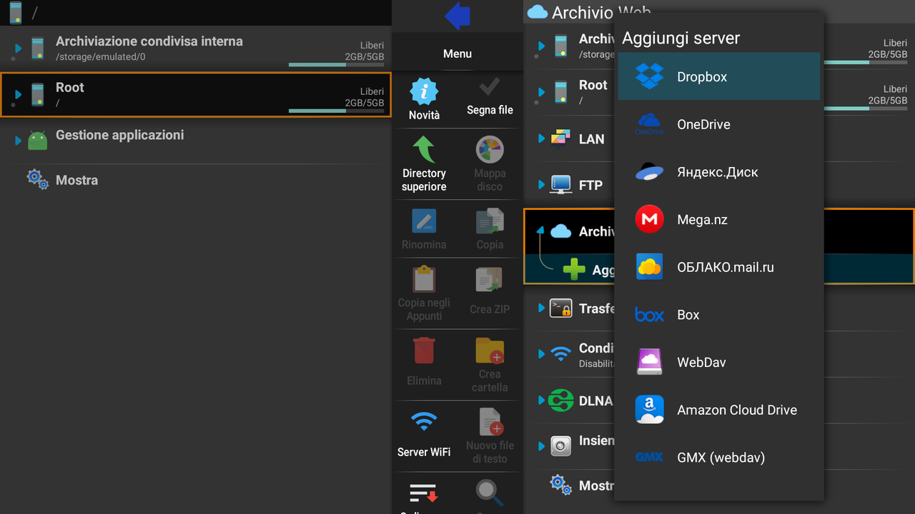Image resolution: width=915 pixels, height=514 pixels.
Task: Click the OneDrive cloud icon
Action: (649, 124)
